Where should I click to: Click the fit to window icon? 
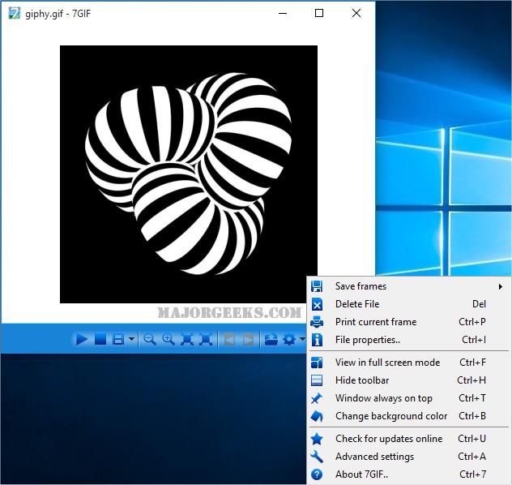[187, 339]
